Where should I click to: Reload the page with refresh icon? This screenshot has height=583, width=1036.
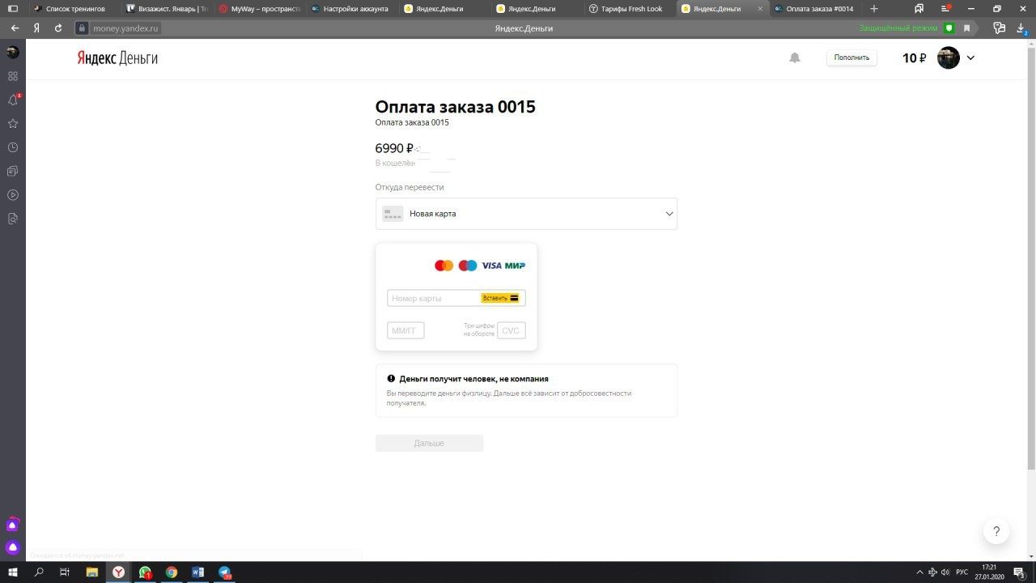pyautogui.click(x=58, y=28)
